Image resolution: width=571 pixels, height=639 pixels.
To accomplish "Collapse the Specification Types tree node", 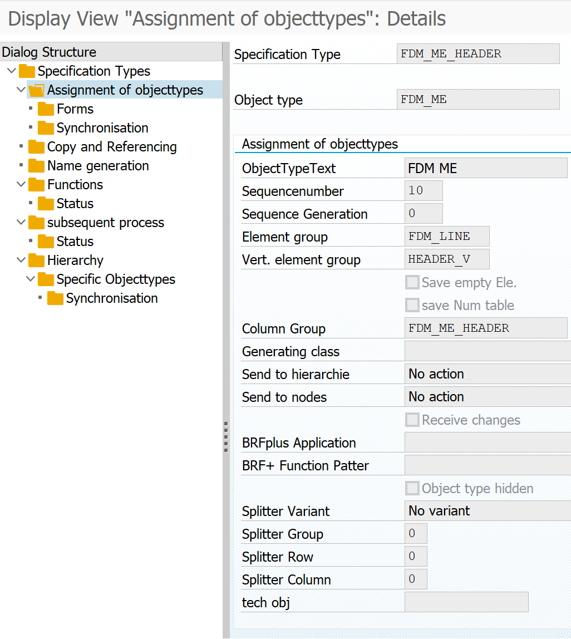I will click(x=12, y=71).
